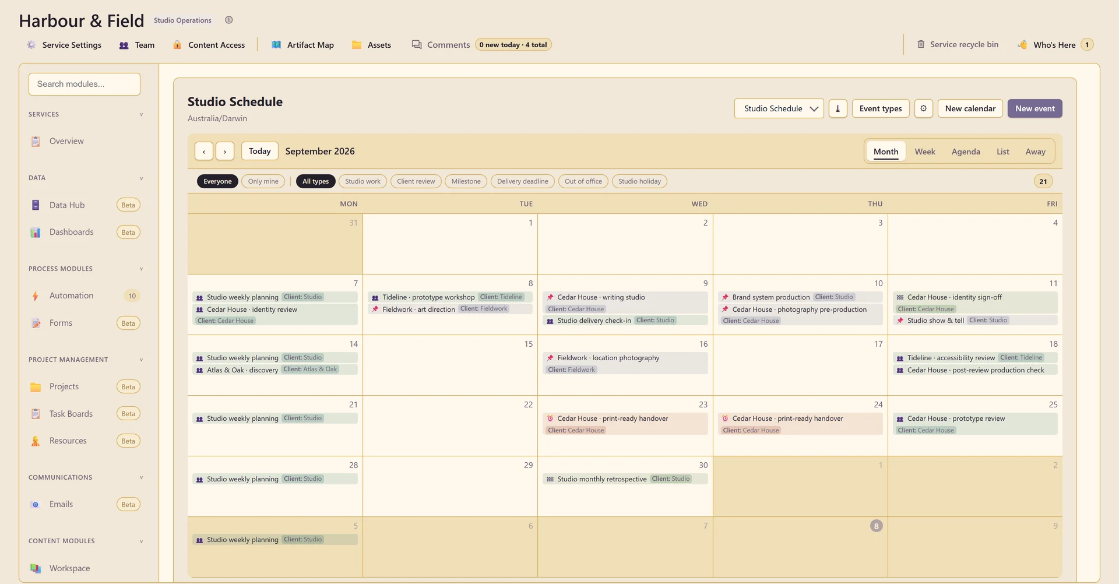Click the Data Hub icon in sidebar
The image size is (1119, 584).
point(36,205)
